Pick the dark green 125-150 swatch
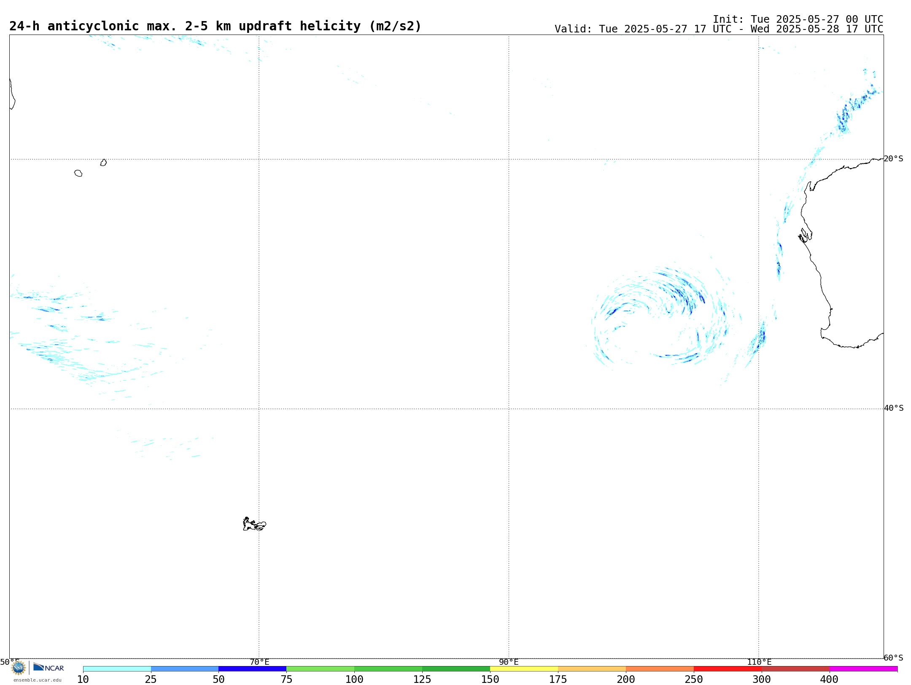This screenshot has width=911, height=685. click(456, 669)
